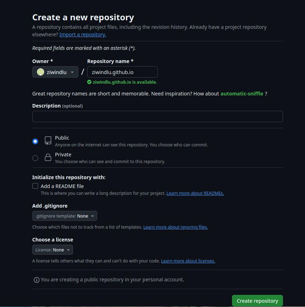
Task: Open the License None dropdown
Action: tap(52, 250)
